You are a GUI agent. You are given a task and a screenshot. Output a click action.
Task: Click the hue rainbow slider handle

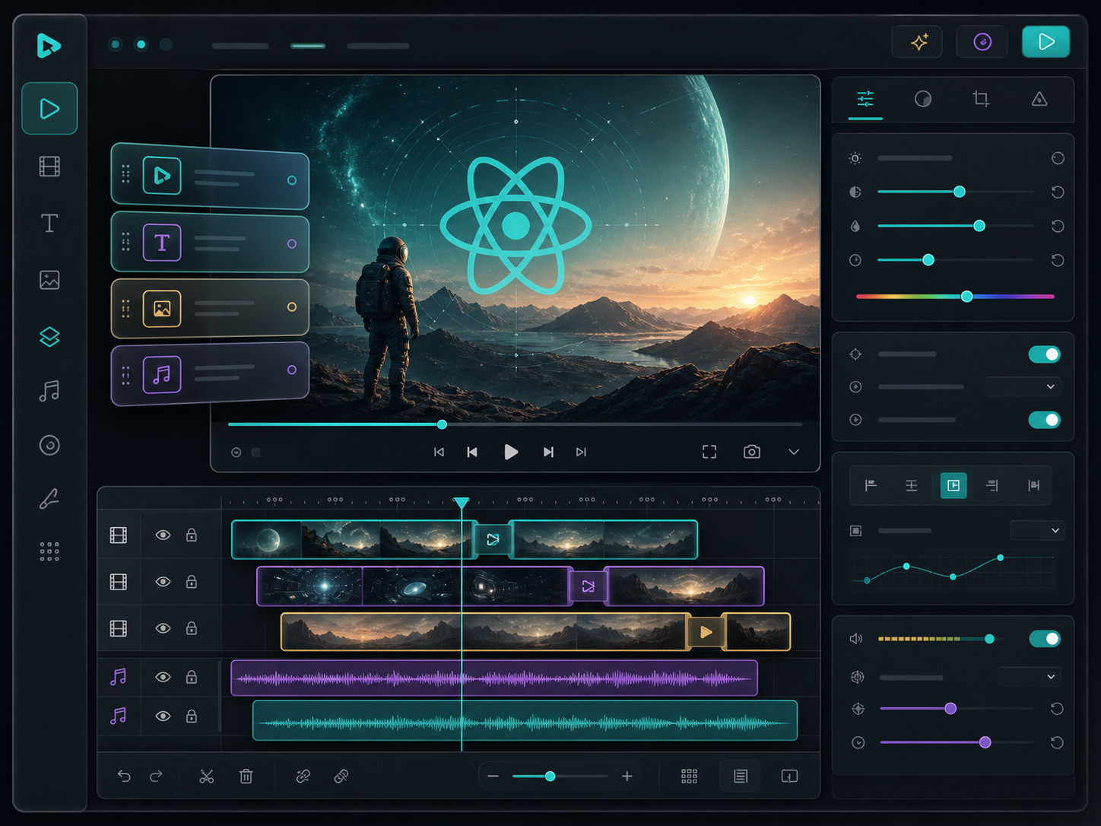pos(966,296)
